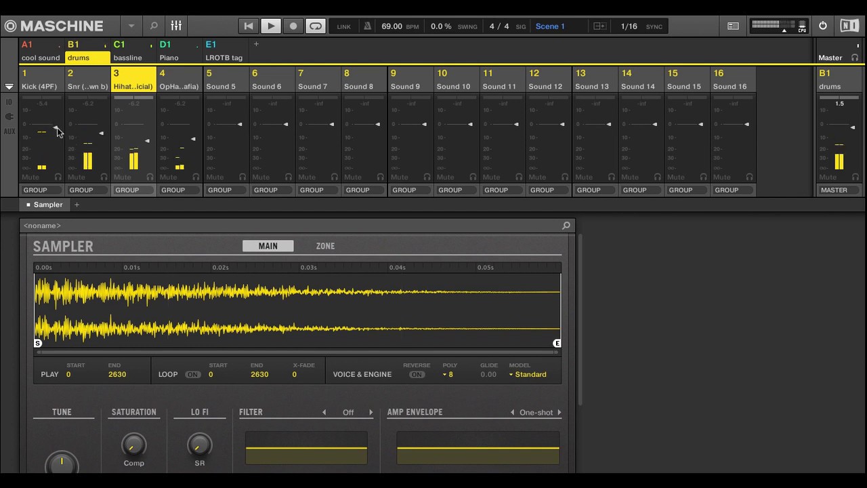Select the D1 Piano group tab
Image resolution: width=867 pixels, height=488 pixels.
click(x=179, y=52)
